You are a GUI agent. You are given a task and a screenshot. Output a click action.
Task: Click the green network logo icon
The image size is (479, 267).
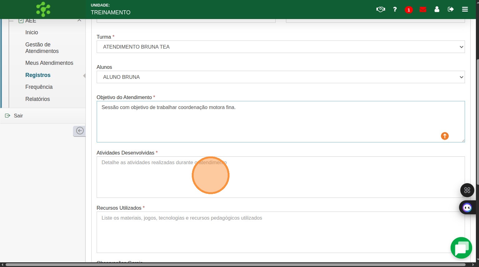43,9
